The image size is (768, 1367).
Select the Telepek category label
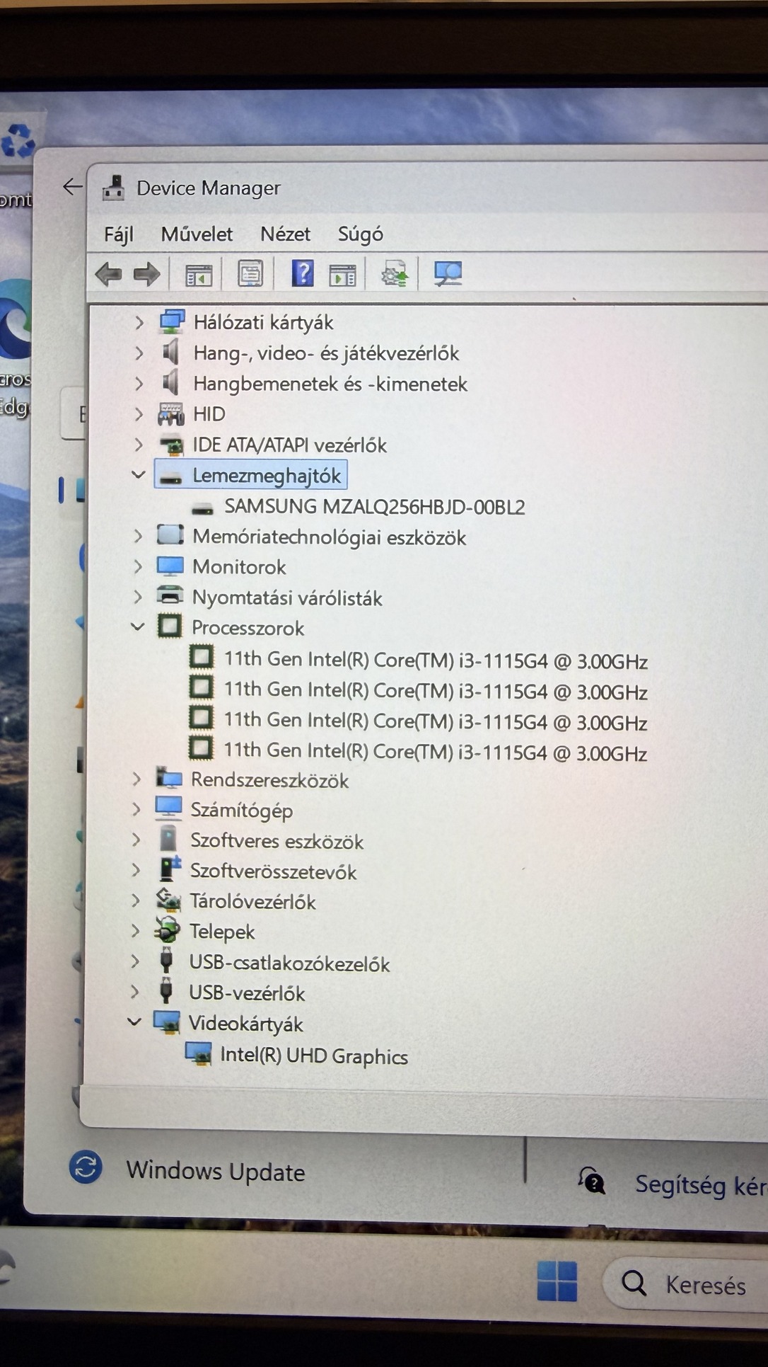pos(222,932)
